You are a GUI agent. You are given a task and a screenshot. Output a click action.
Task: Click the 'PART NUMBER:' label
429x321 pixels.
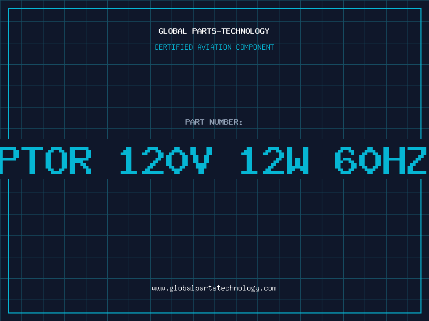tap(213, 122)
